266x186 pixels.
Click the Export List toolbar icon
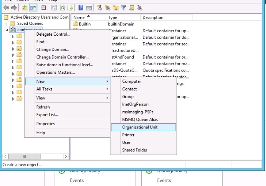point(70,8)
